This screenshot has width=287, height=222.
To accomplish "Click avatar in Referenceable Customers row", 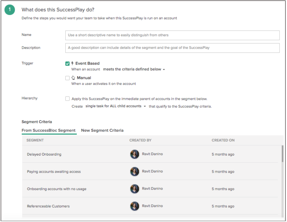I will (x=135, y=206).
